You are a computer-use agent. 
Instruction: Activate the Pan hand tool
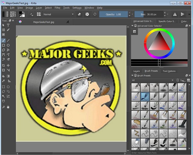click(x=8, y=106)
